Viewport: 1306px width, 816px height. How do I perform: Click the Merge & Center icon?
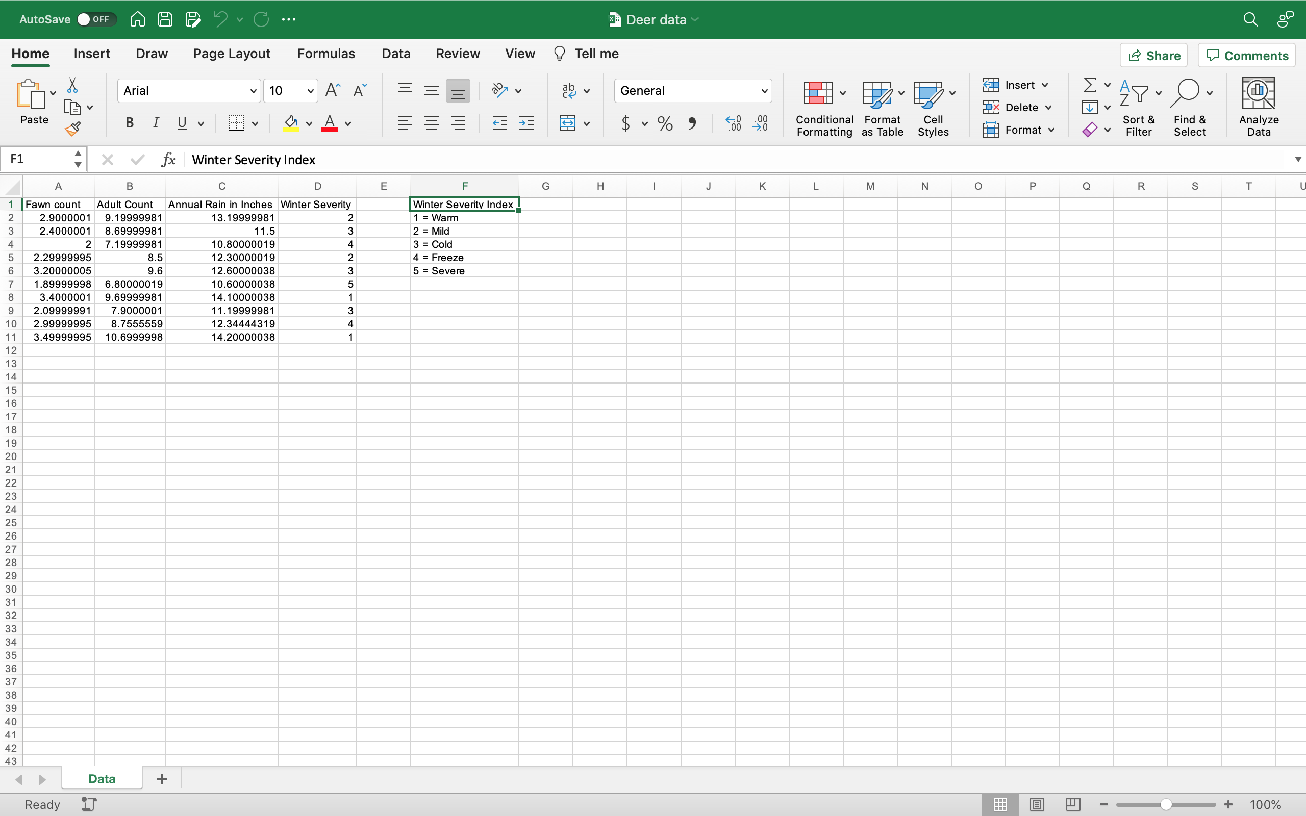568,123
